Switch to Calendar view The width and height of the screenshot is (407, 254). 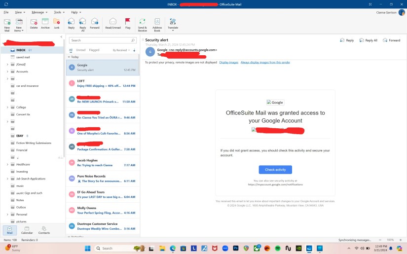(27, 230)
